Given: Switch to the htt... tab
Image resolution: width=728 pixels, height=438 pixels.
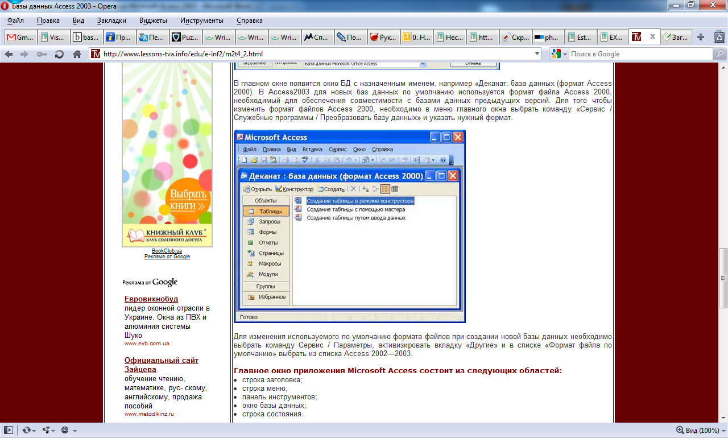Looking at the screenshot, I should coord(482,38).
